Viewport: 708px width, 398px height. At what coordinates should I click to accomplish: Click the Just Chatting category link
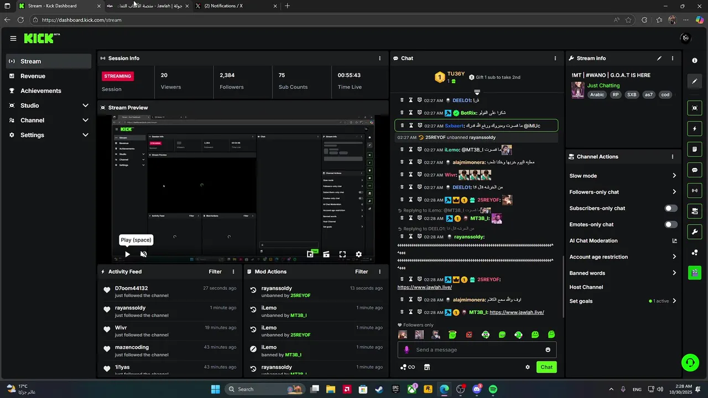pos(603,86)
